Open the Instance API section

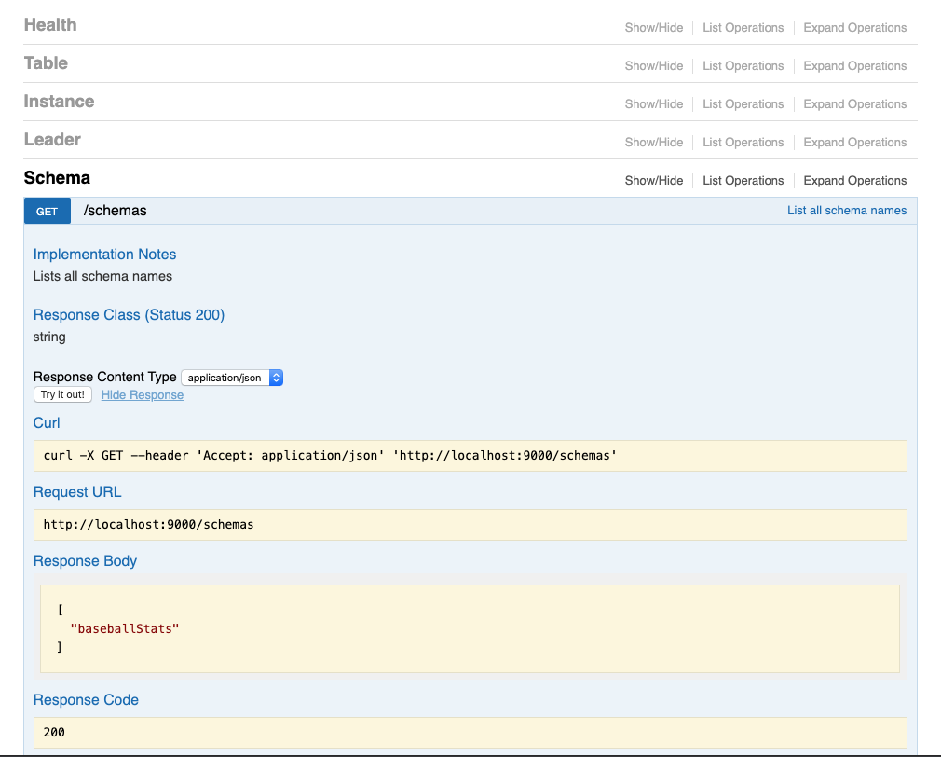pos(59,102)
